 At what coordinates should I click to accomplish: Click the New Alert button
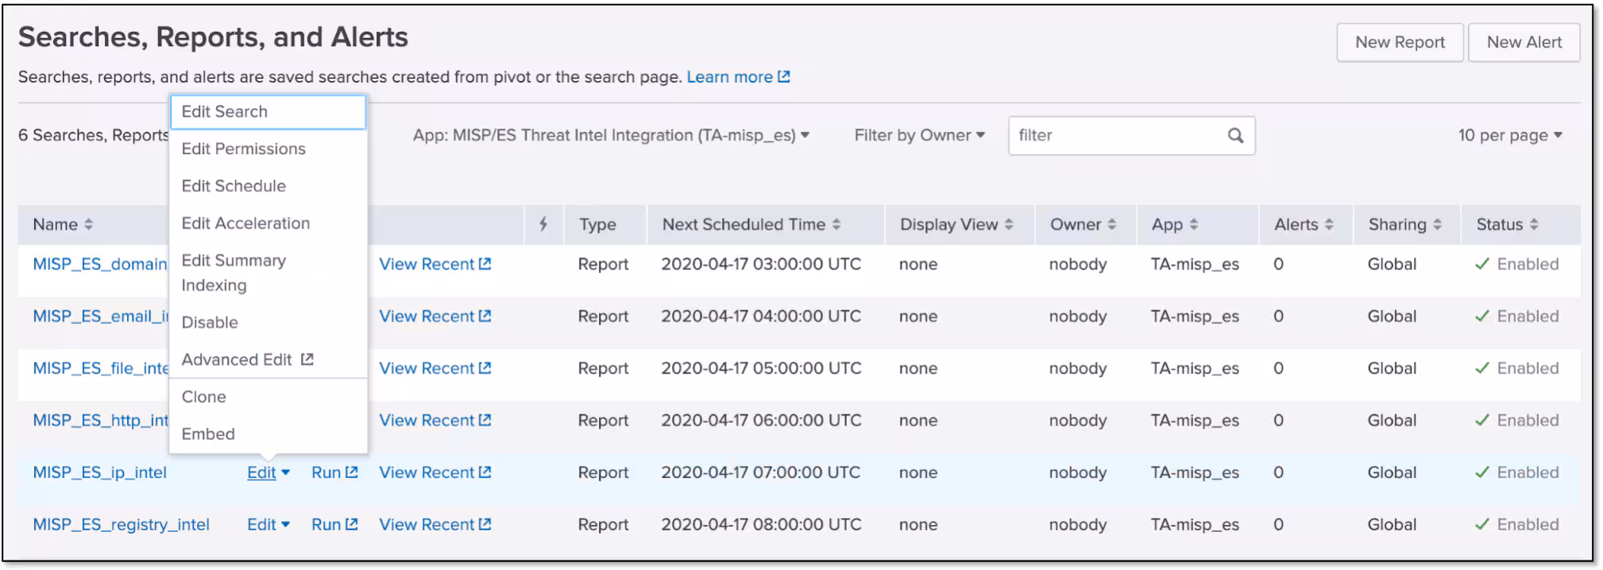pos(1524,43)
